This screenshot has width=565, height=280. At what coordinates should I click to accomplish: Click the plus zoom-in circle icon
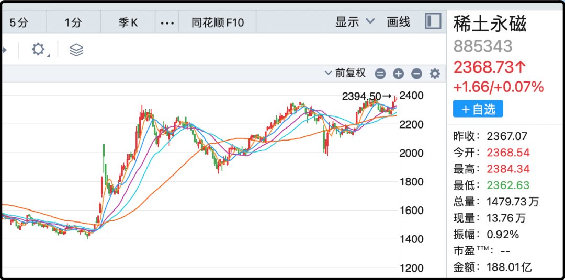pos(399,74)
